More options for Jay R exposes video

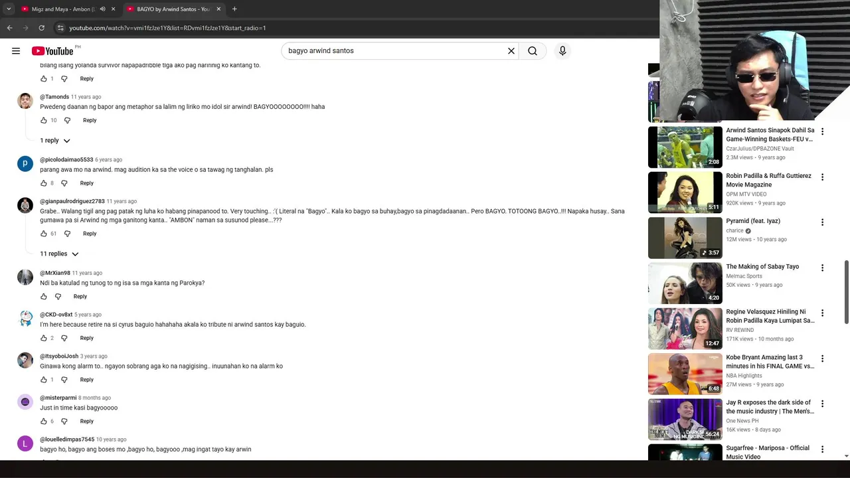click(822, 404)
